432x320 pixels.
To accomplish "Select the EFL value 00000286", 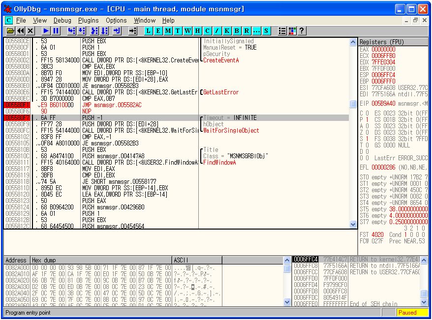I will [383, 167].
